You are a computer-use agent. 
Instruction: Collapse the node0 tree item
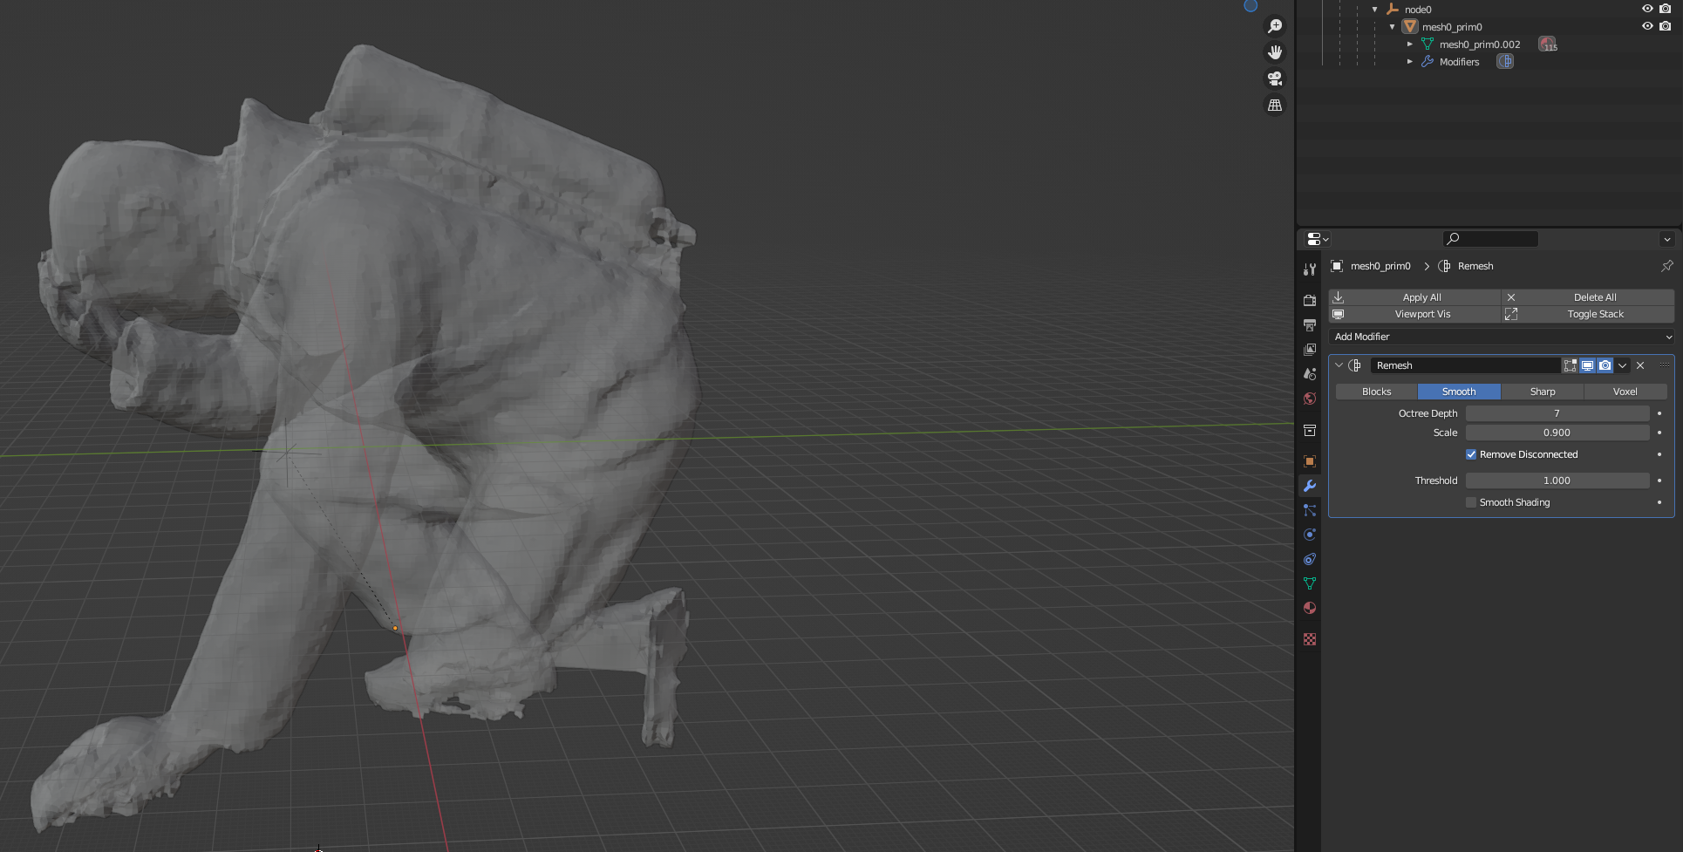[x=1375, y=10]
